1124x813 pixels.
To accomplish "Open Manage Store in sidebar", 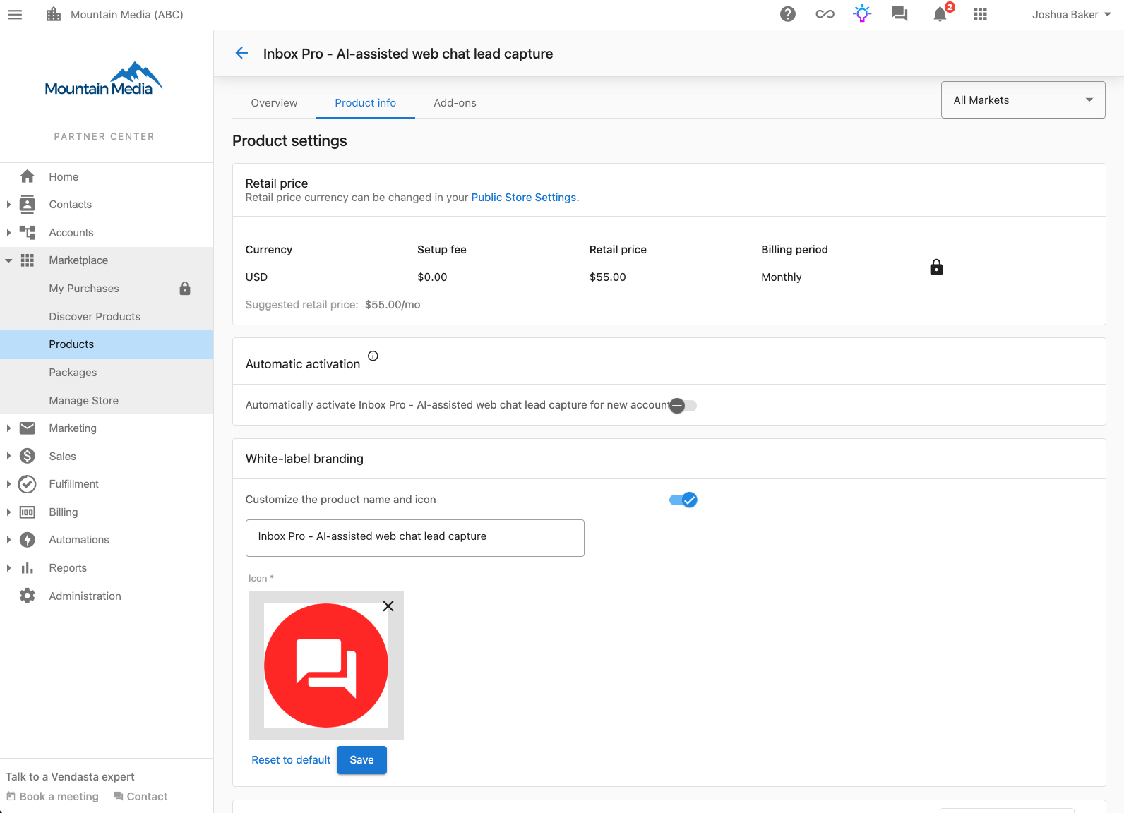I will click(x=83, y=400).
